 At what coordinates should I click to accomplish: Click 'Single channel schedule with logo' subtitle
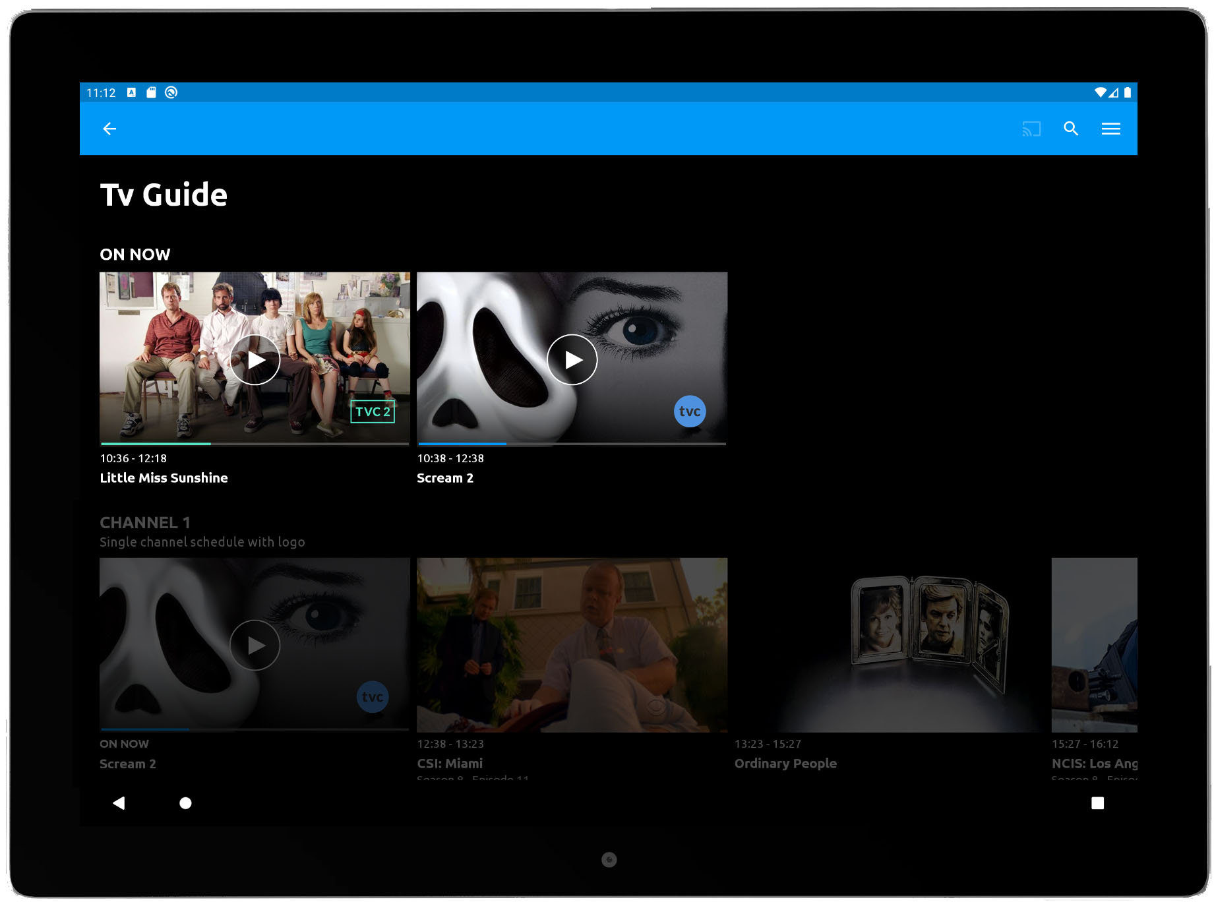(202, 542)
